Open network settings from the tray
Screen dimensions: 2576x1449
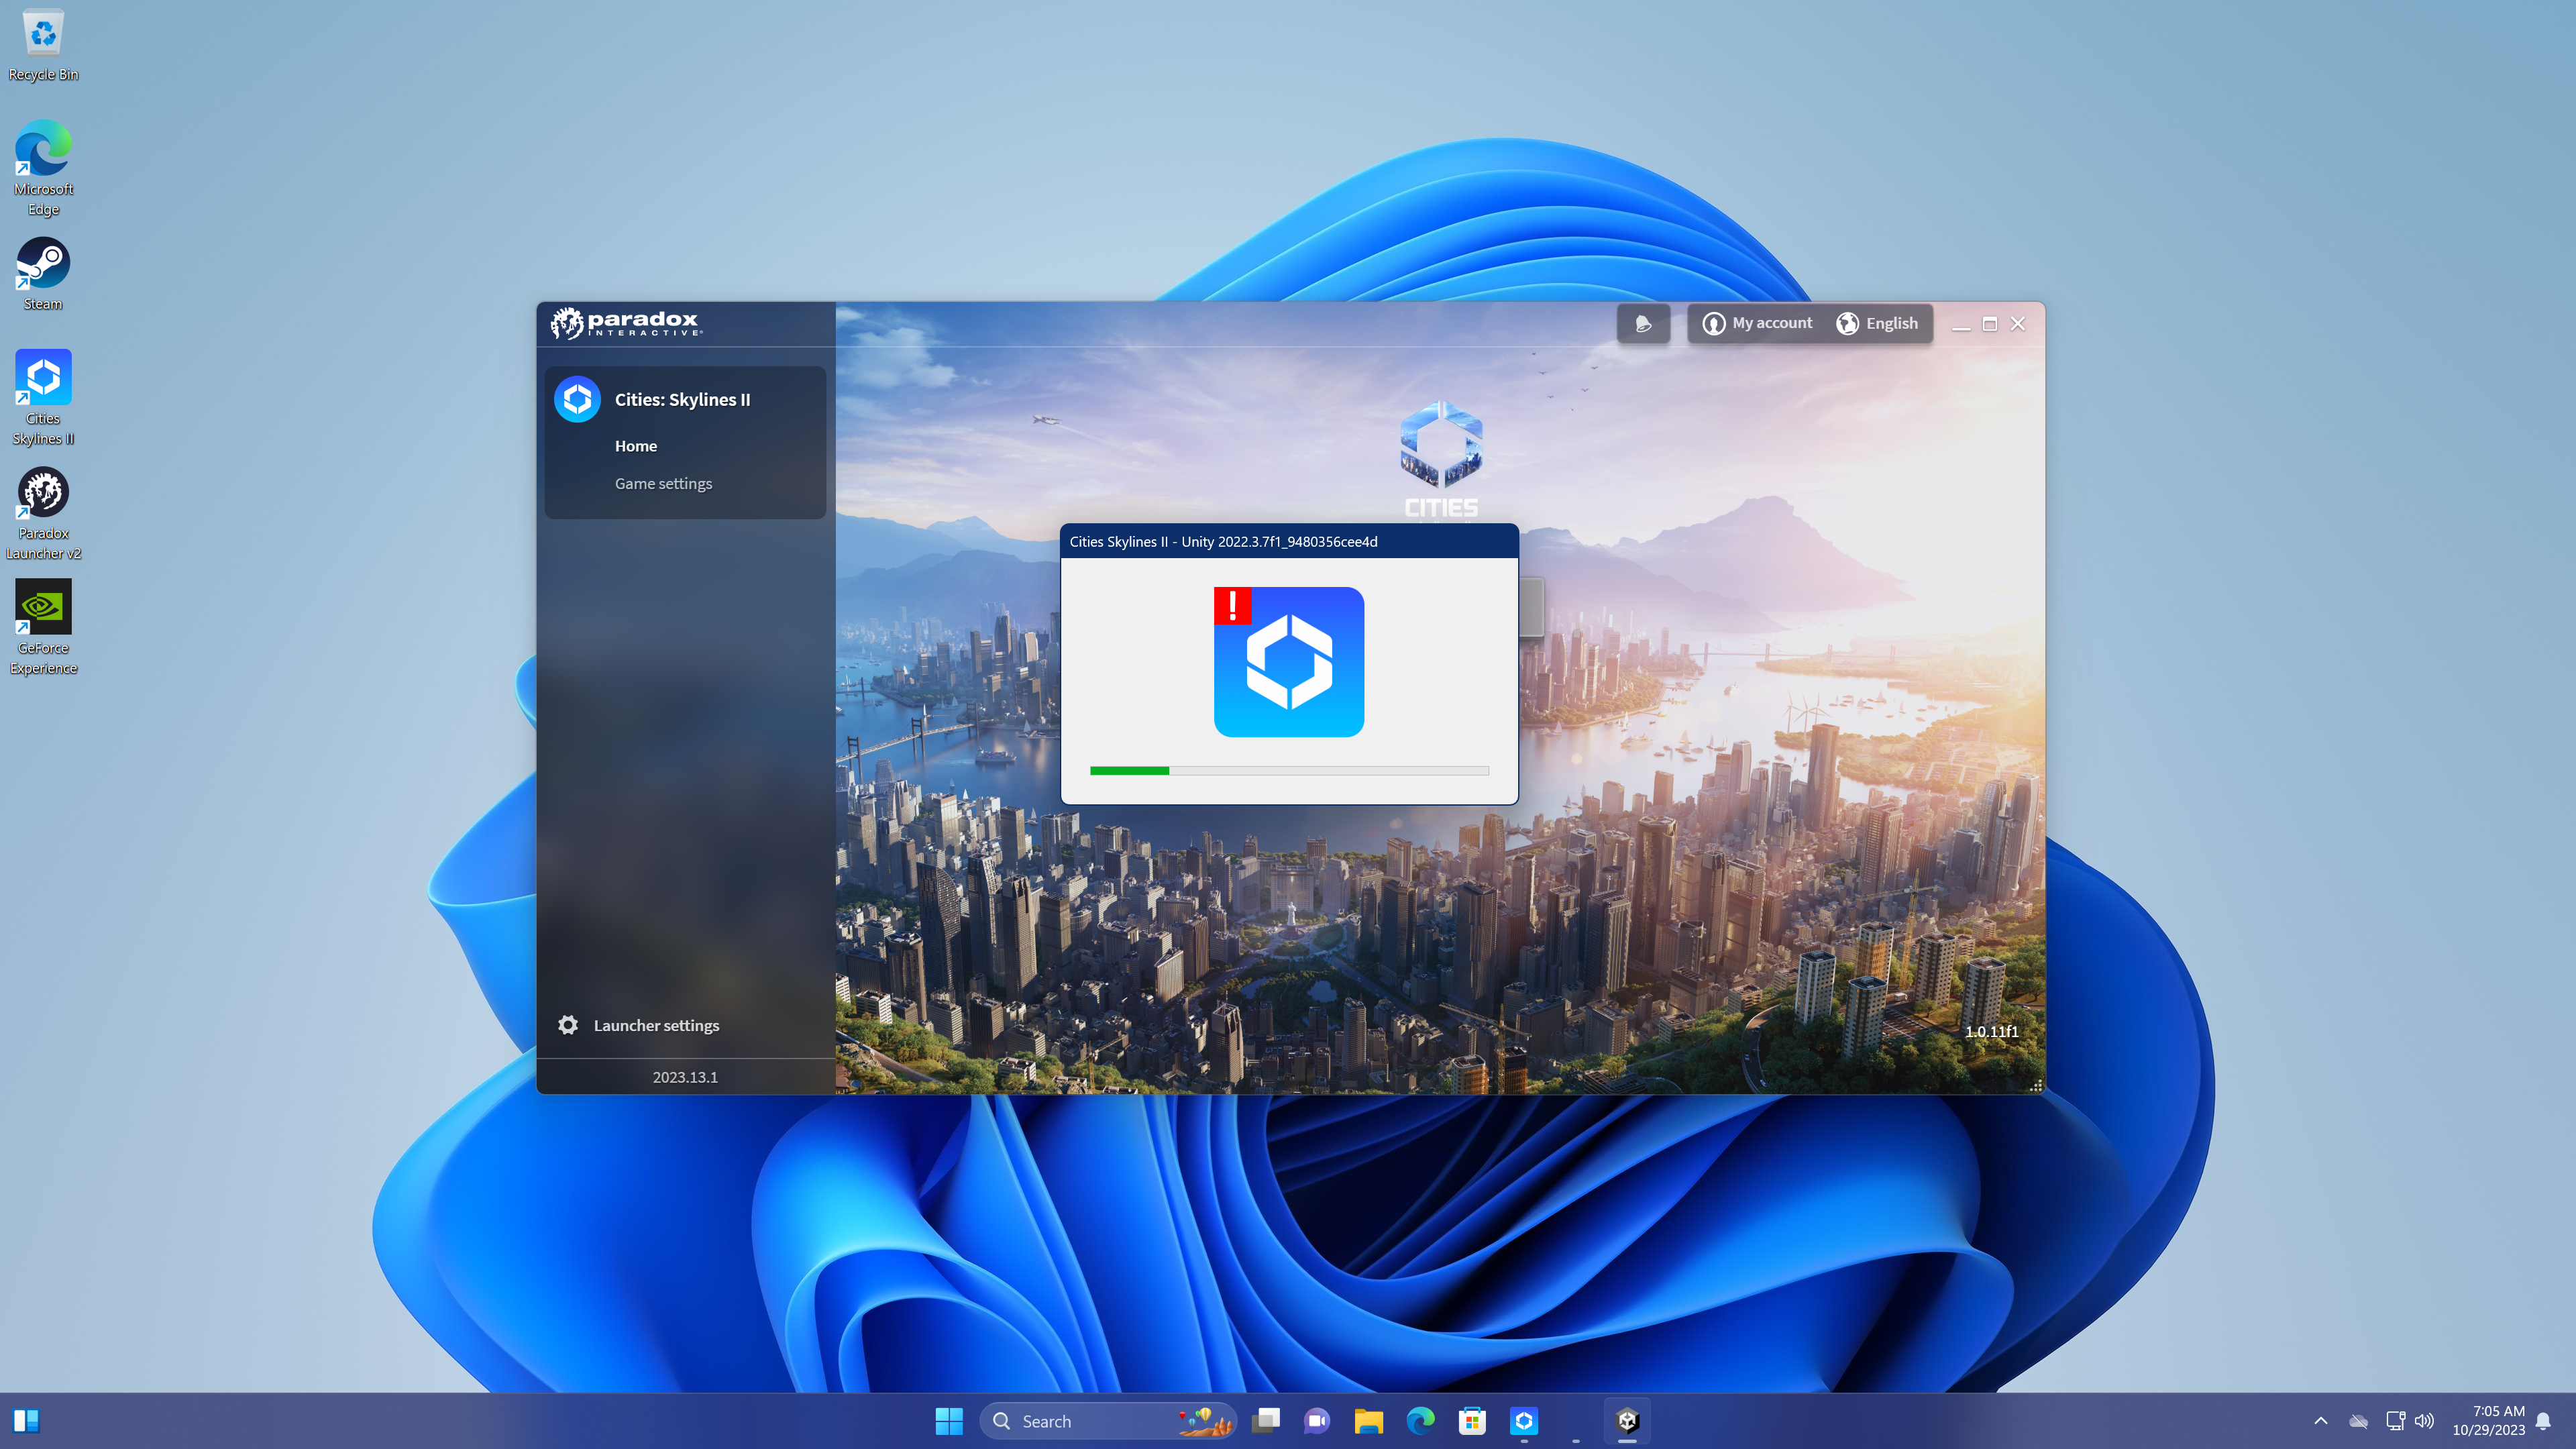[2395, 1421]
